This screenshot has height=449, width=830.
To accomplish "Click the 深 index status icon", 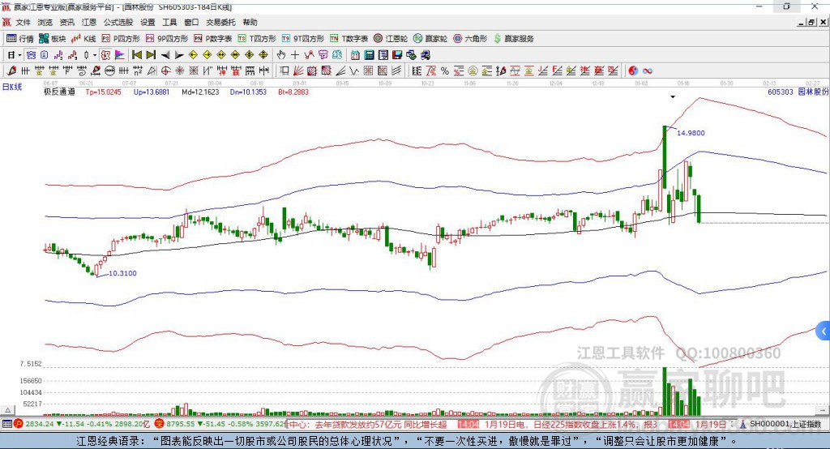I will click(x=160, y=424).
